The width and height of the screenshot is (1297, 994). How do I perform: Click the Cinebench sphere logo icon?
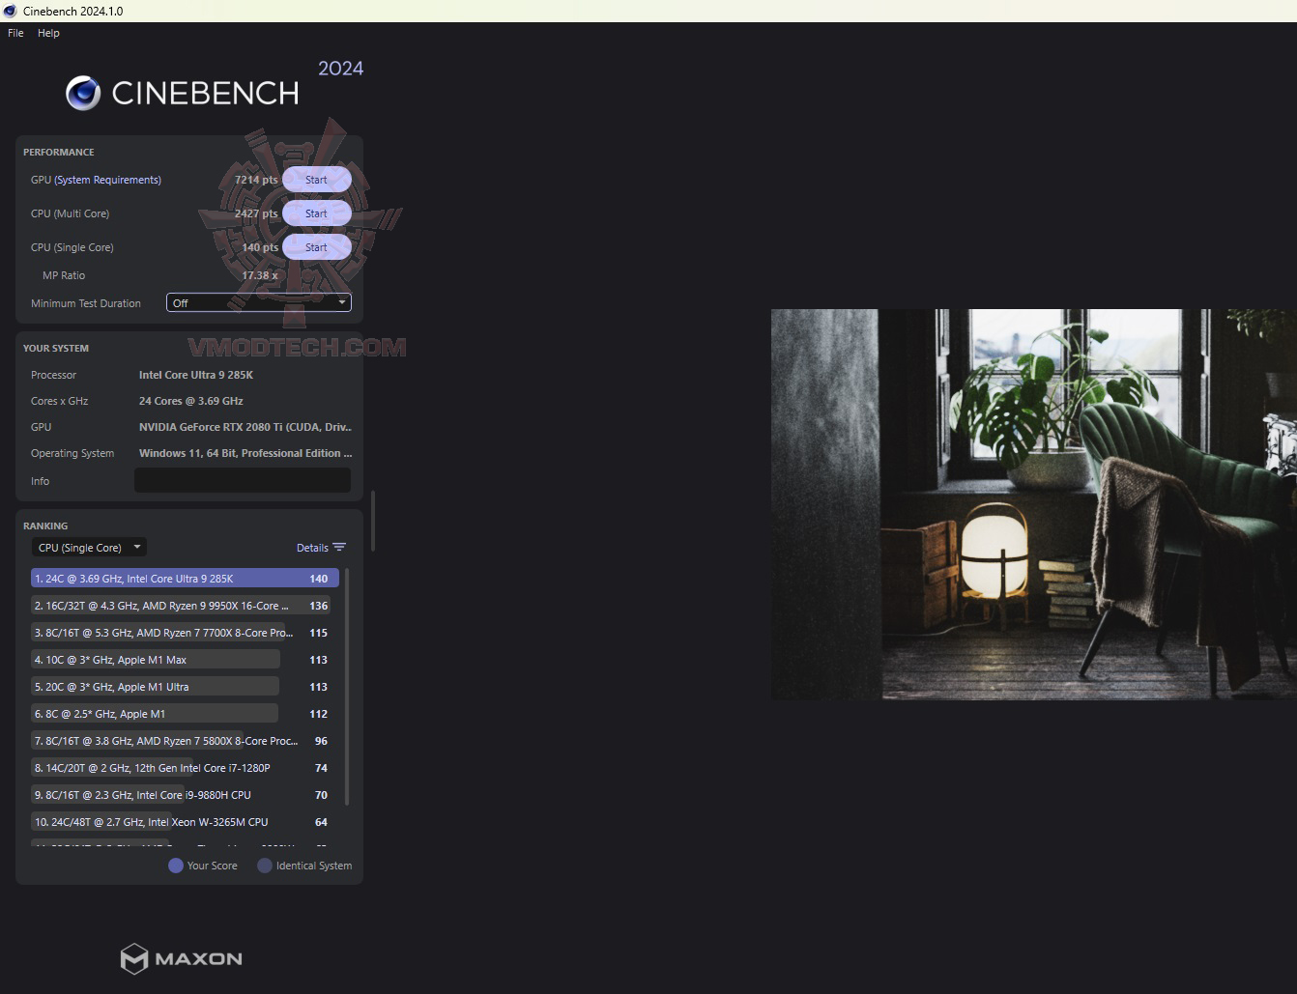[x=83, y=93]
